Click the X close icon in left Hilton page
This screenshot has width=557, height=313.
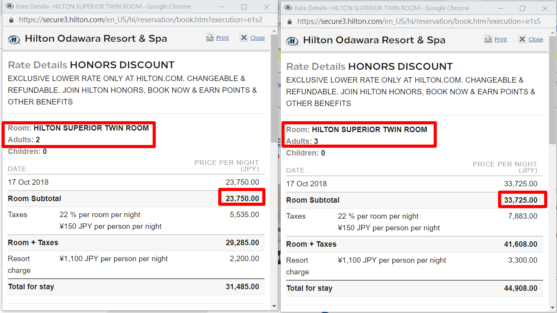pos(244,38)
